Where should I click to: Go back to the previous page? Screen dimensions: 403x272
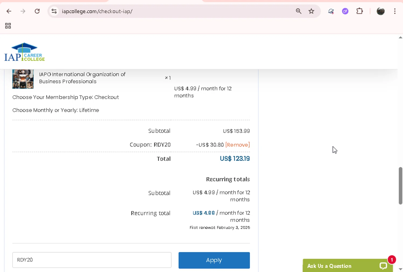(x=9, y=11)
